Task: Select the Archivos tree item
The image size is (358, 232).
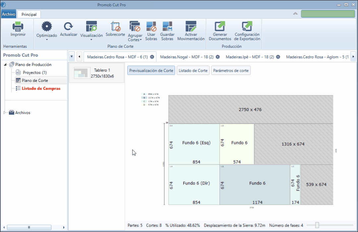Action: [x=23, y=113]
